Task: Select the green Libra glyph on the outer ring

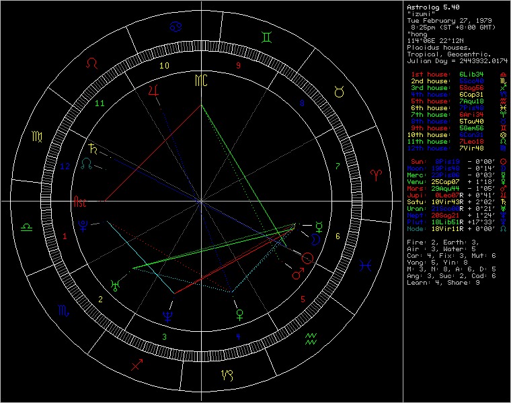Action: pyautogui.click(x=27, y=227)
